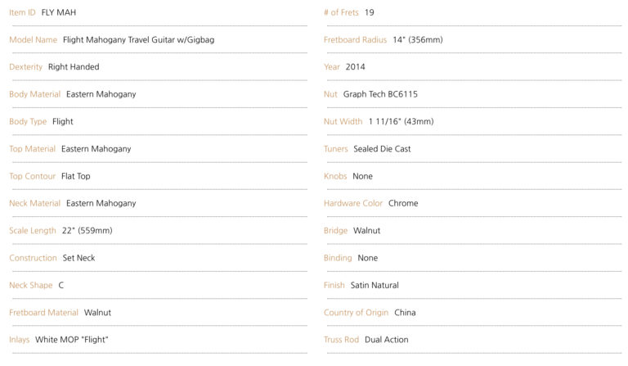The width and height of the screenshot is (628, 366).
Task: Click the Inlays value White MOP "Flight"
Action: pos(72,340)
